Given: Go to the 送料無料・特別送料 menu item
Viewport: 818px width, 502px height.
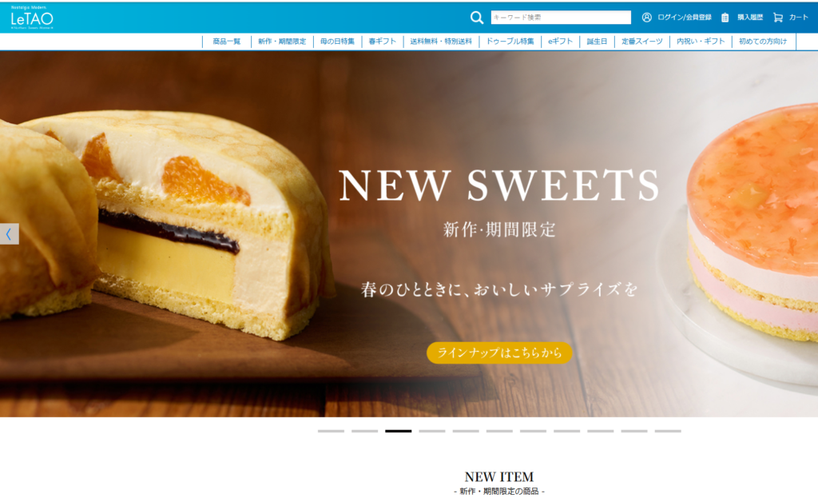Looking at the screenshot, I should pyautogui.click(x=441, y=42).
